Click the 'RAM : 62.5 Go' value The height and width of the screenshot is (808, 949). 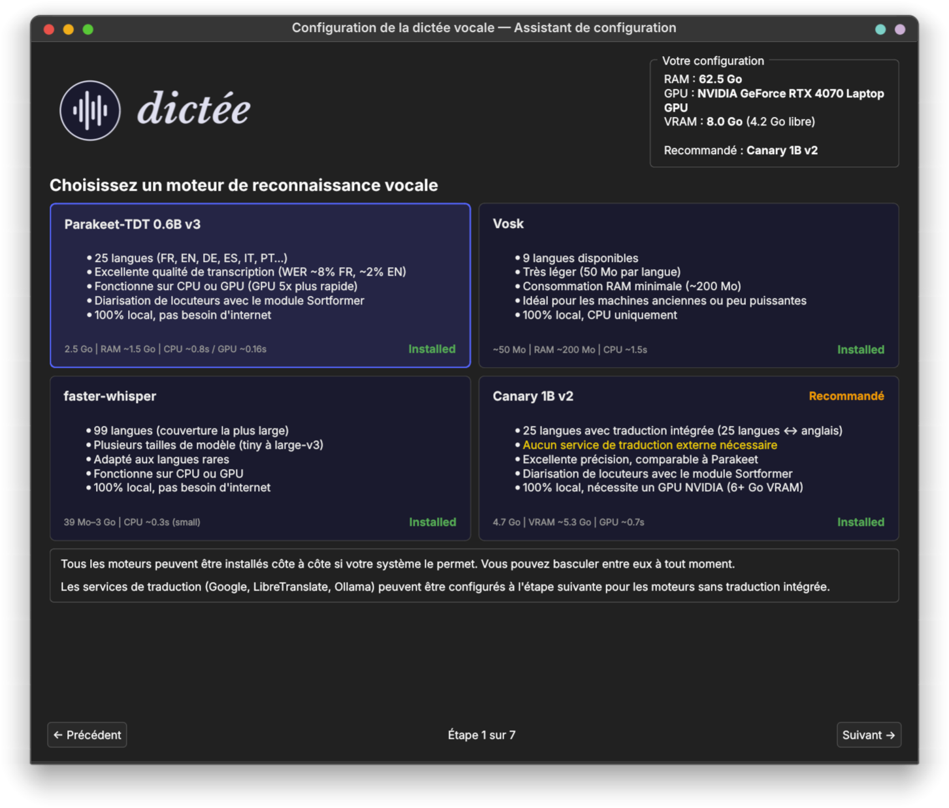[703, 79]
